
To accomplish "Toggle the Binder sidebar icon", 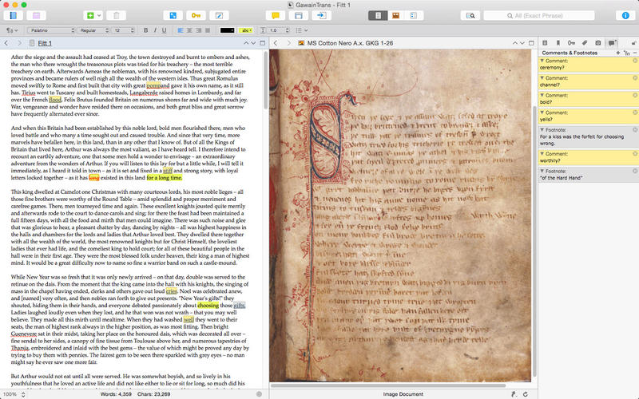I will click(14, 15).
